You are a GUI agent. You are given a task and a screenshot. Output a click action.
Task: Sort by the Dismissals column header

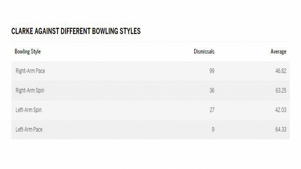(204, 52)
